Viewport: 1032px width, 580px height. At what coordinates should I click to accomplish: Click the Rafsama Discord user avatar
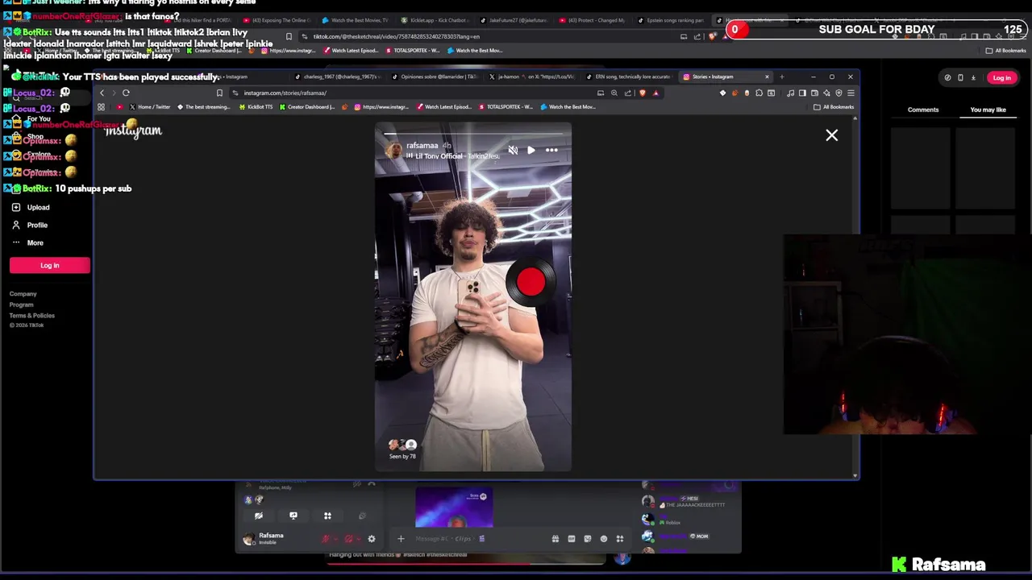tap(248, 539)
